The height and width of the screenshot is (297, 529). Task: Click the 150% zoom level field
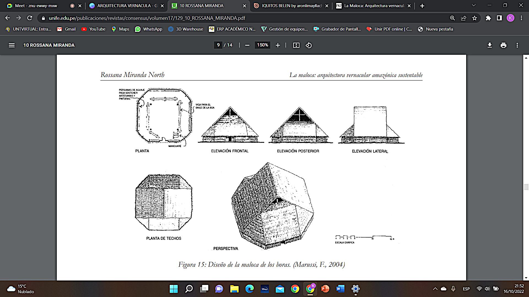tap(262, 45)
